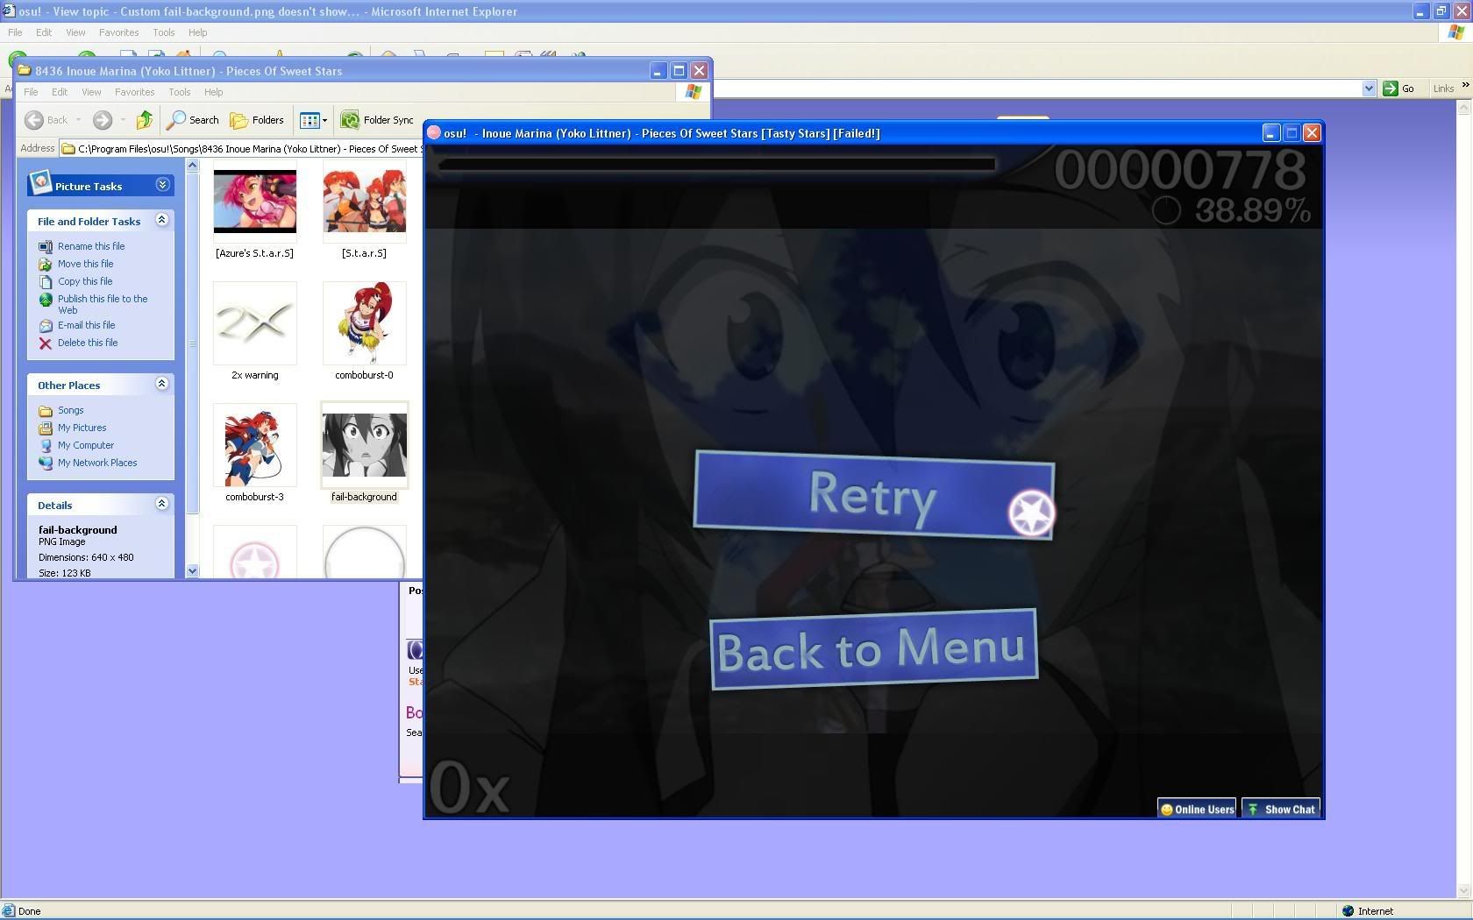Click the Forward arrow in the Explorer toolbar
The height and width of the screenshot is (920, 1473).
[103, 120]
